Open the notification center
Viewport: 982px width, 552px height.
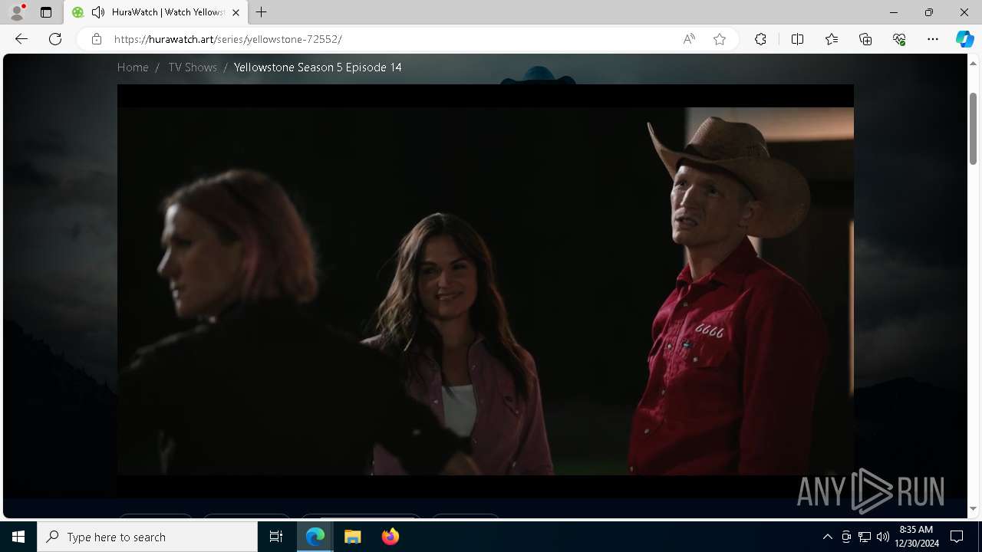coord(957,537)
